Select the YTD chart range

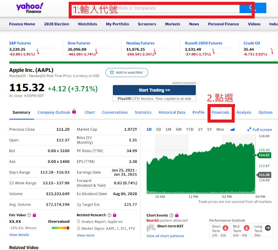(x=190, y=129)
